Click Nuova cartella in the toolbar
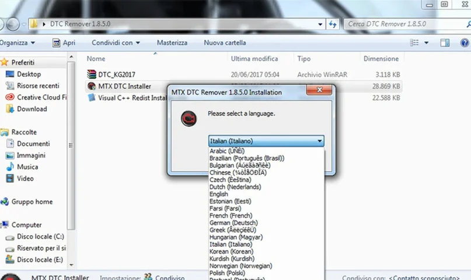Image resolution: width=471 pixels, height=280 pixels. point(225,43)
